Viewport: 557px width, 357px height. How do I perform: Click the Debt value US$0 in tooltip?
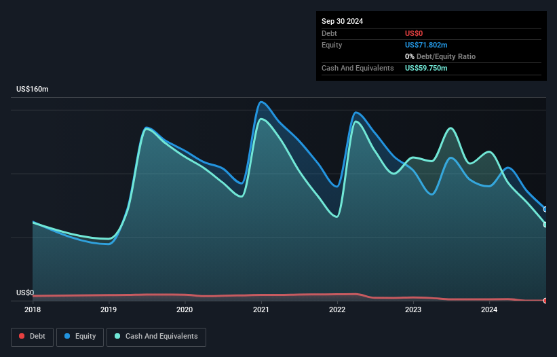414,33
